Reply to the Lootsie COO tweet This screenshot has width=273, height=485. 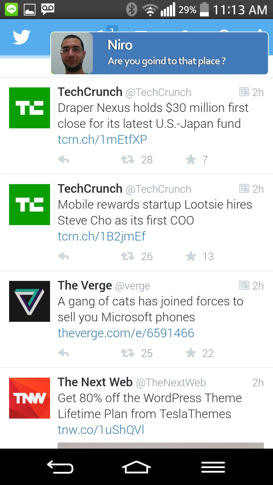63,256
